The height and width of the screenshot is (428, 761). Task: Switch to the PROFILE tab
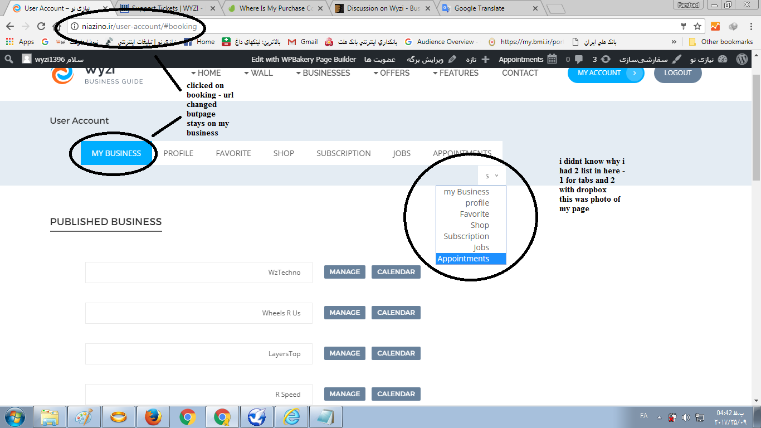[178, 153]
